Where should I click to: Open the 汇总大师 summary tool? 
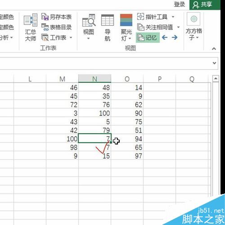point(31,27)
